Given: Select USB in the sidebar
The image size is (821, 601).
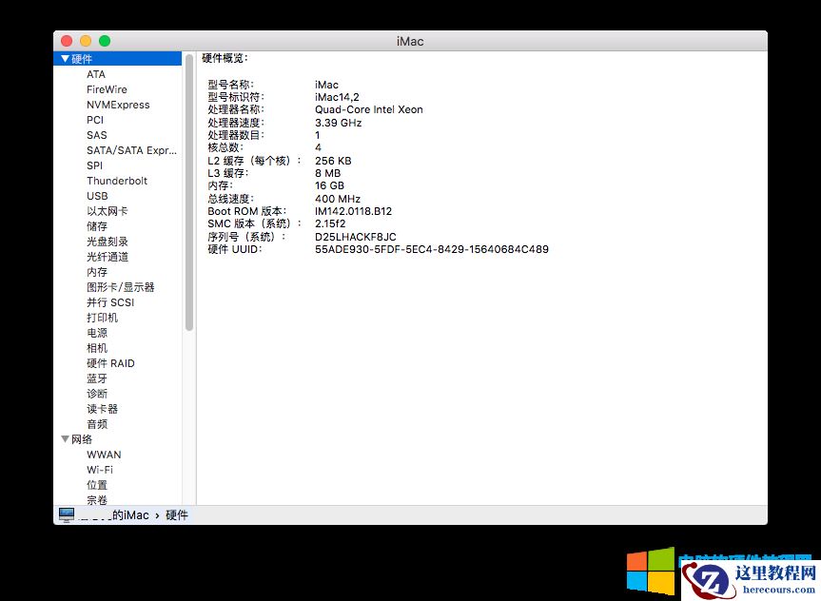Looking at the screenshot, I should (97, 196).
